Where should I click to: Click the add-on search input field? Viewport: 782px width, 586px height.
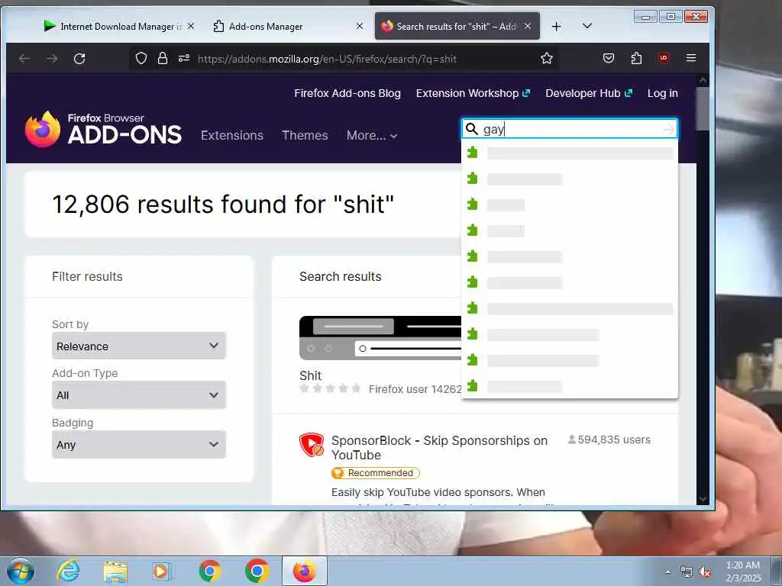[x=571, y=129]
